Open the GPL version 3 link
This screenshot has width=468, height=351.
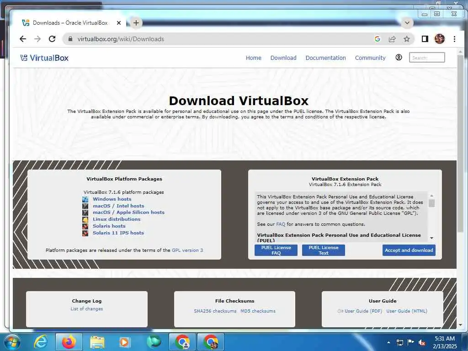[x=187, y=250]
